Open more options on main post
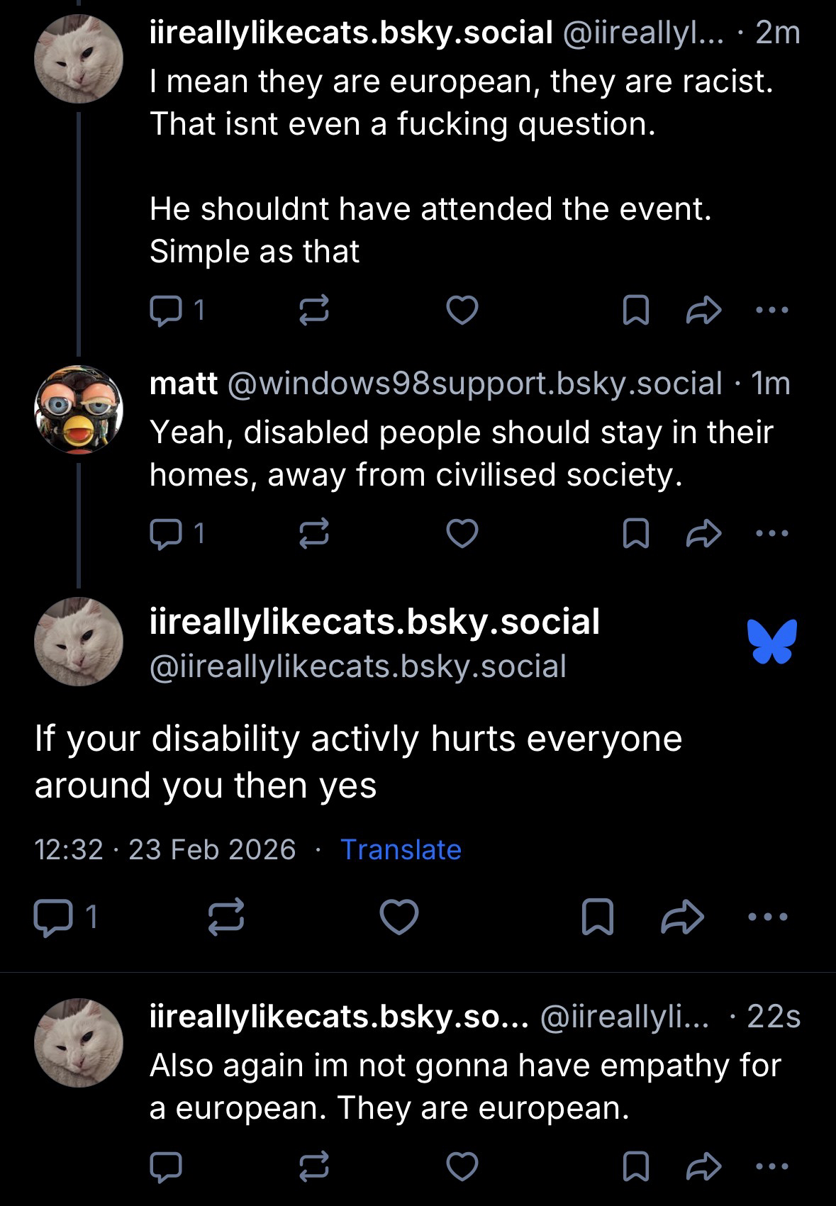836x1206 pixels. click(x=768, y=917)
